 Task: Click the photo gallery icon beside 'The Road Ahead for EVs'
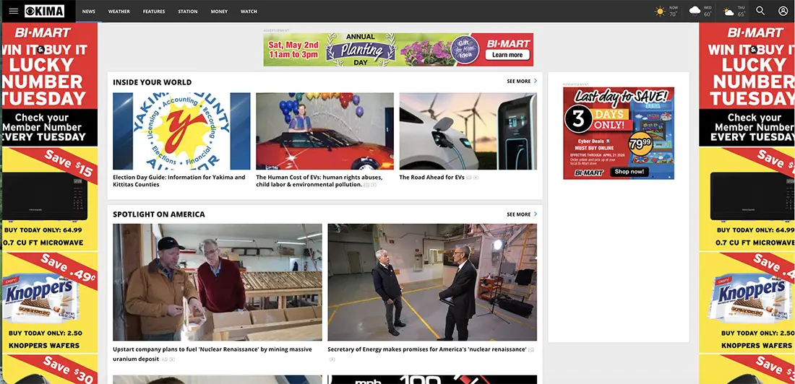pos(469,178)
